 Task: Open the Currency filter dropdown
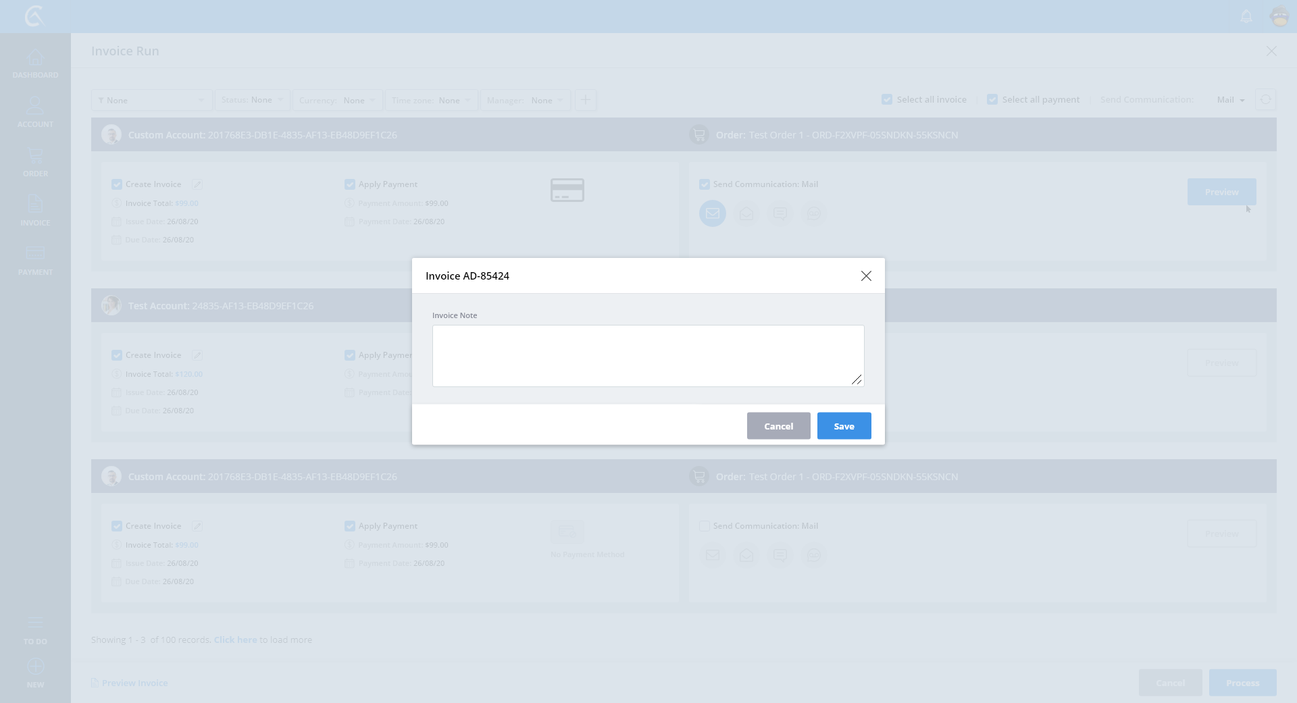(x=337, y=100)
